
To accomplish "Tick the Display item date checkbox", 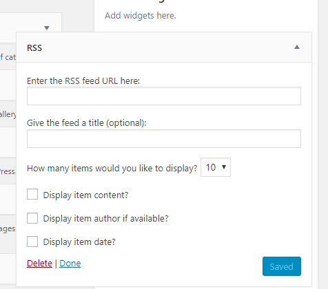I will click(x=32, y=242).
